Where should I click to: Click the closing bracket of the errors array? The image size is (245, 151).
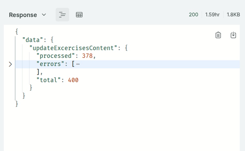(x=38, y=72)
